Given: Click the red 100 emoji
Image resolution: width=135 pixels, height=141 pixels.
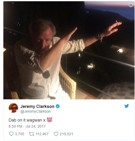Looking at the screenshot, I should [49, 120].
